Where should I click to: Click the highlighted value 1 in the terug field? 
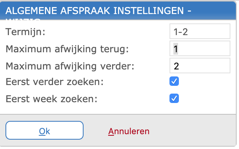pyautogui.click(x=176, y=49)
